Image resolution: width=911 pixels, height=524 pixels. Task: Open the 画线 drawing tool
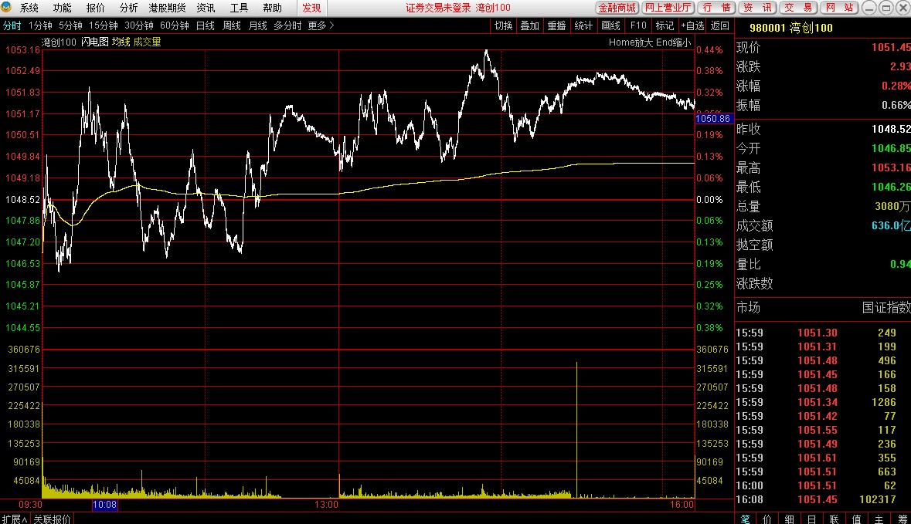coord(610,25)
